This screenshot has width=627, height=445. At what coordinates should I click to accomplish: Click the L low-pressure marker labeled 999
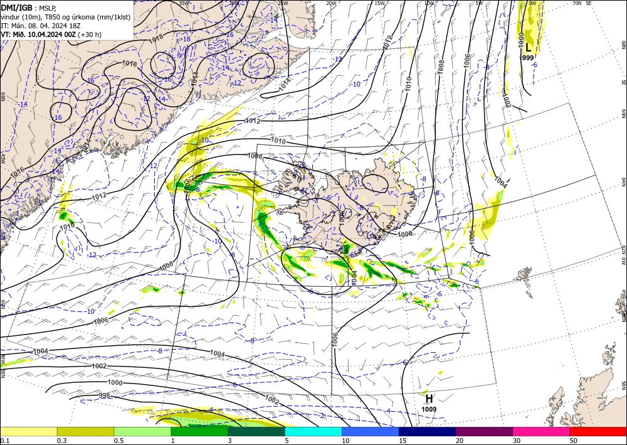tap(528, 48)
